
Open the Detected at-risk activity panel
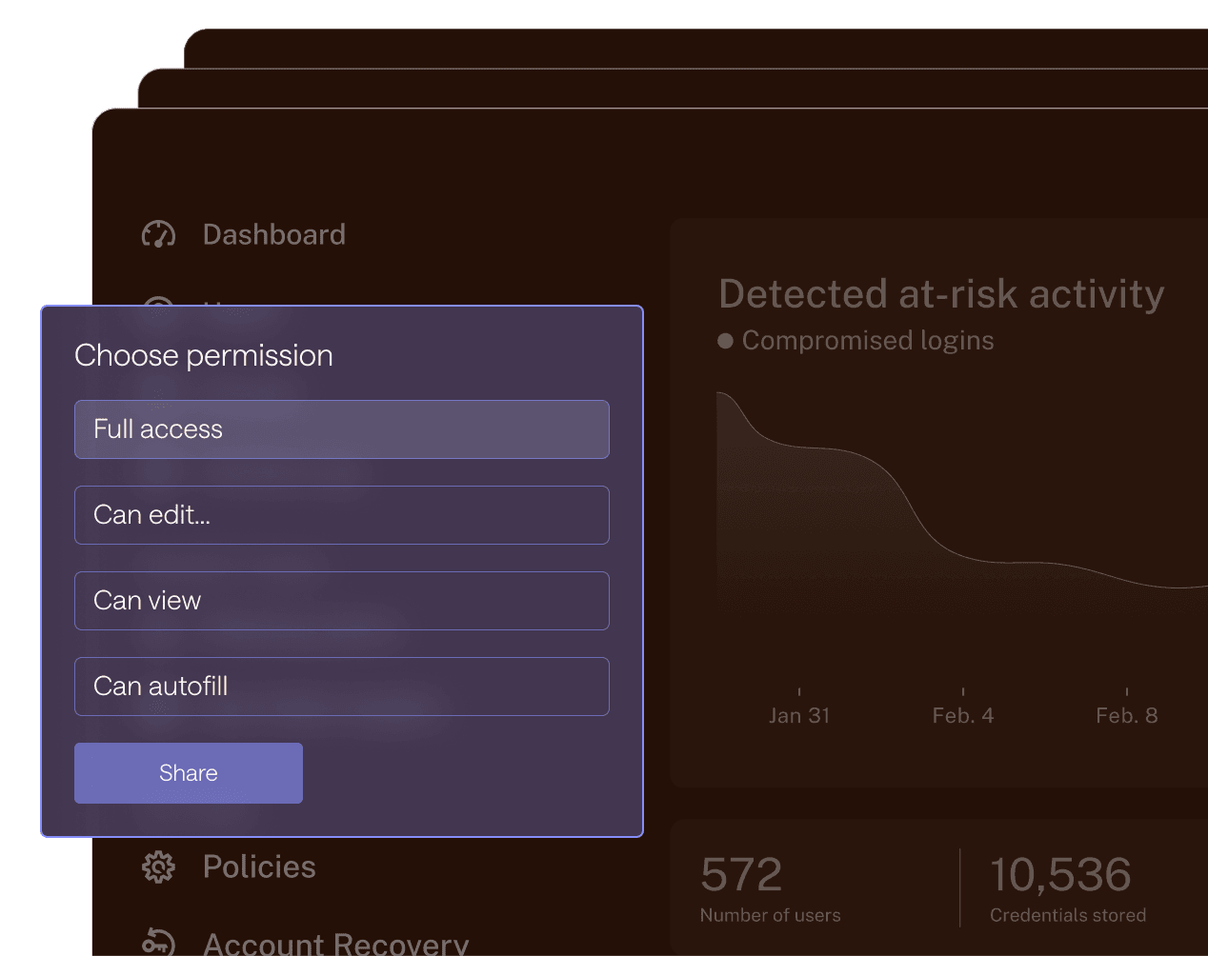(x=941, y=294)
